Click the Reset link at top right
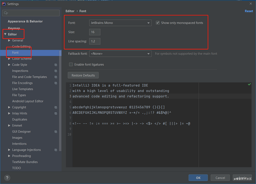256x184 pixels. point(249,11)
